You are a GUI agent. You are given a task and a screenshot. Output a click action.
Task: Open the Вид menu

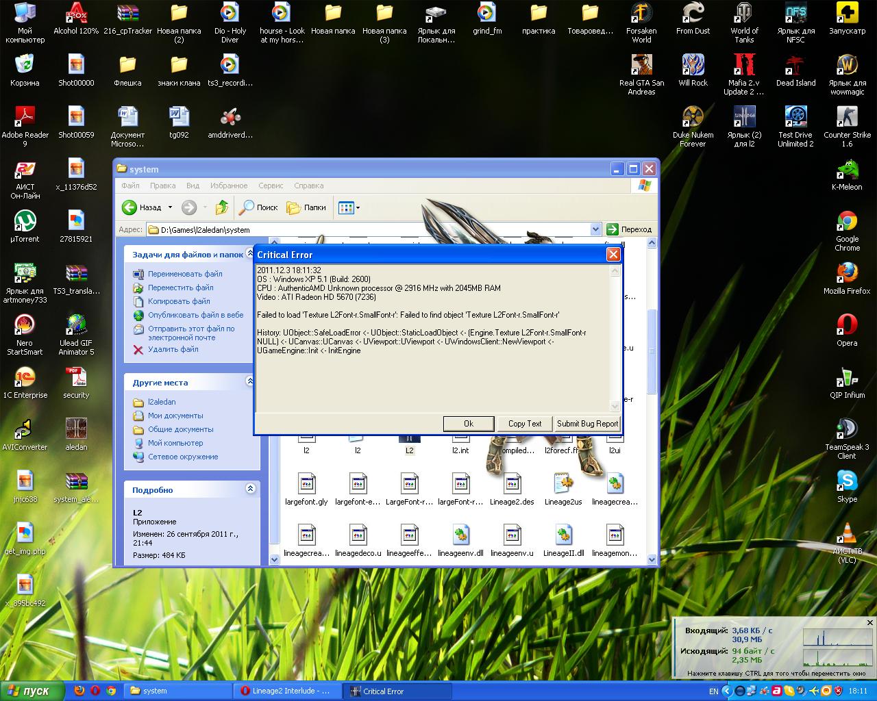pyautogui.click(x=193, y=186)
